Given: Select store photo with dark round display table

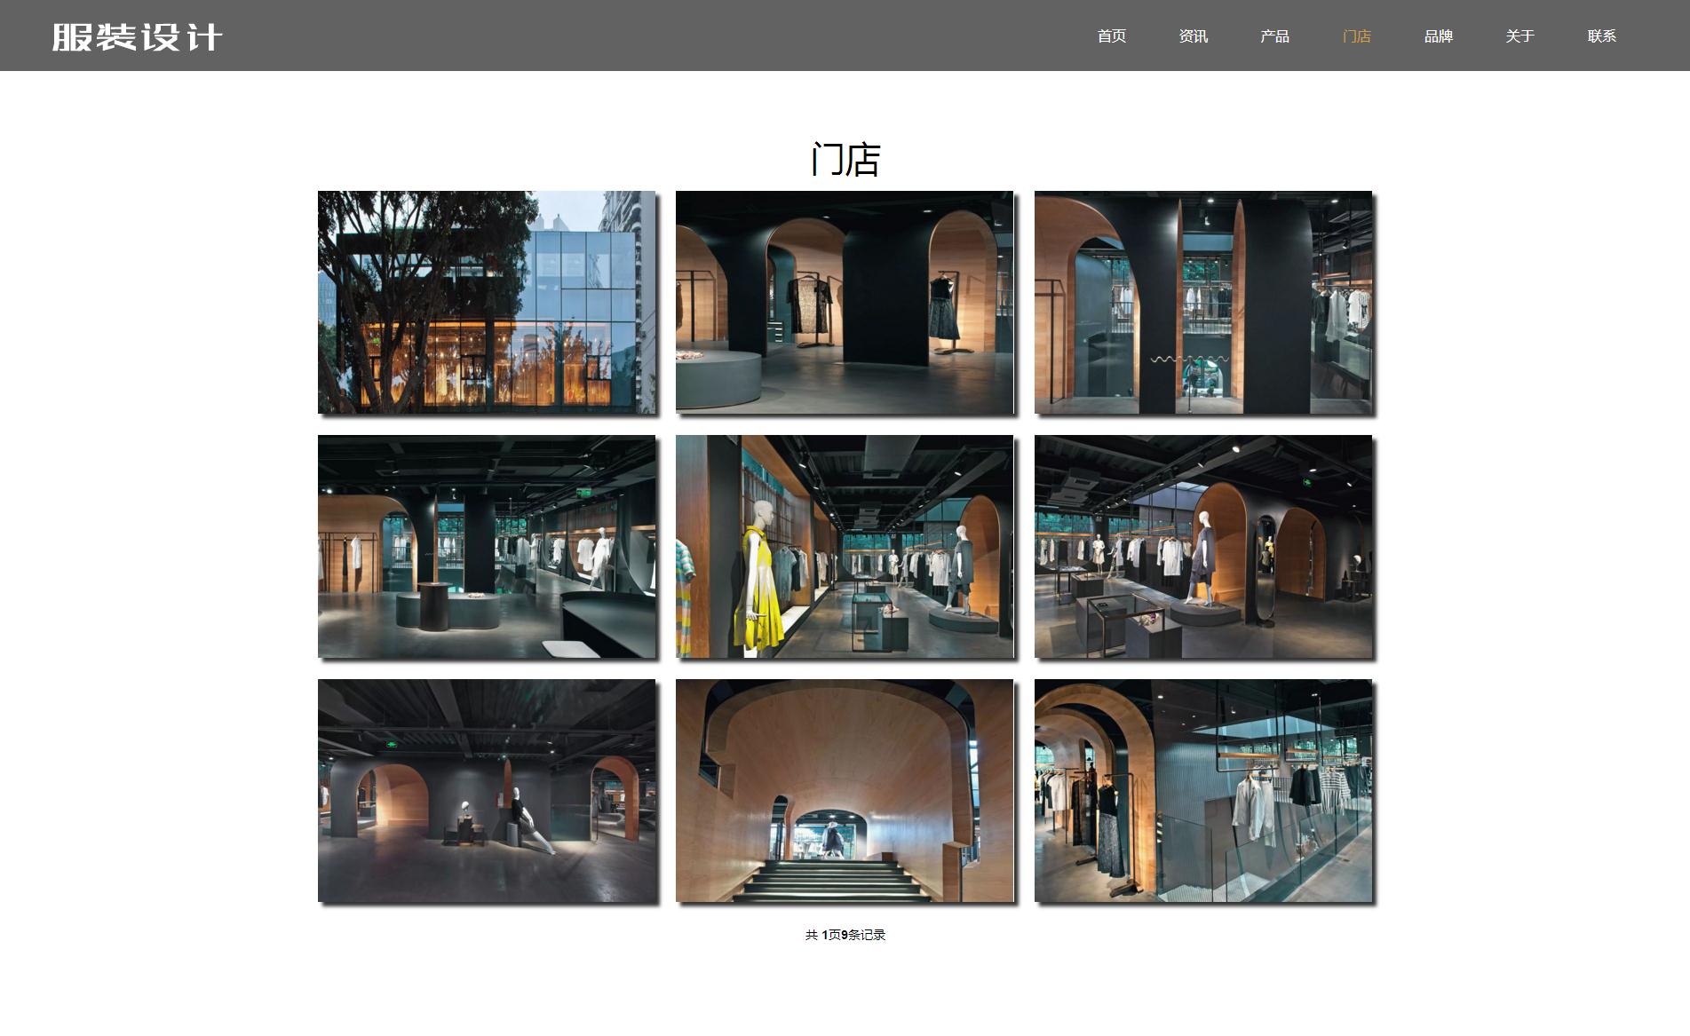Looking at the screenshot, I should coord(487,546).
